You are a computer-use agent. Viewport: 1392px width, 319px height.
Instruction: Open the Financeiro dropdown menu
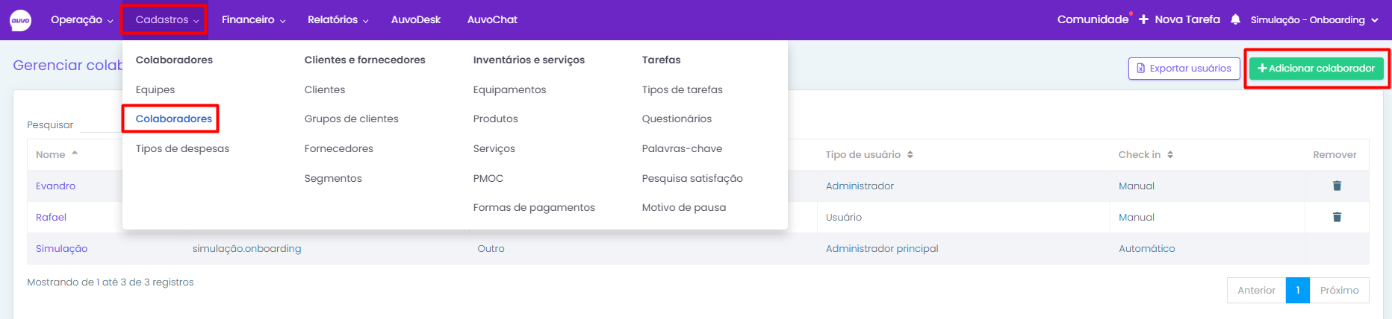pos(254,20)
